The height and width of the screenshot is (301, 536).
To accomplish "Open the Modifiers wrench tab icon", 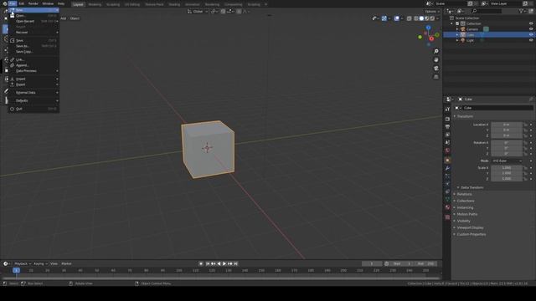I will (447, 168).
